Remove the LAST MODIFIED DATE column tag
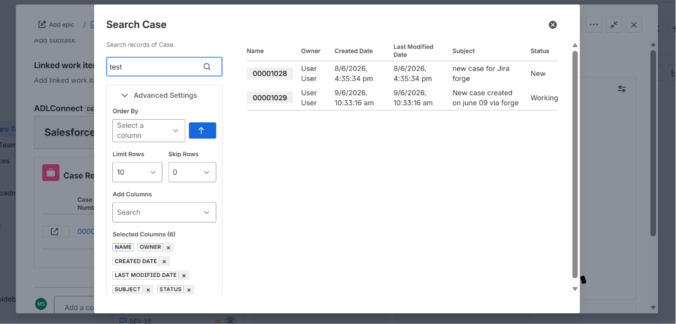Viewport: 676px width, 324px height. pos(184,276)
